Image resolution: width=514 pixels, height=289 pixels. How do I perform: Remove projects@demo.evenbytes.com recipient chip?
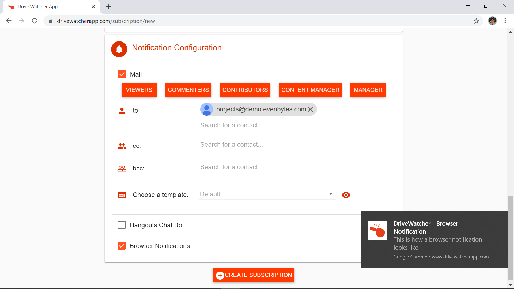310,109
